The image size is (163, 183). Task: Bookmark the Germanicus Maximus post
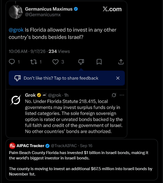coord(99,62)
